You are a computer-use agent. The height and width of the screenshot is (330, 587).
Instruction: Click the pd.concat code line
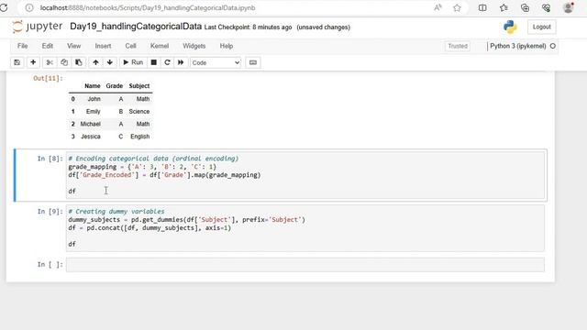(150, 228)
